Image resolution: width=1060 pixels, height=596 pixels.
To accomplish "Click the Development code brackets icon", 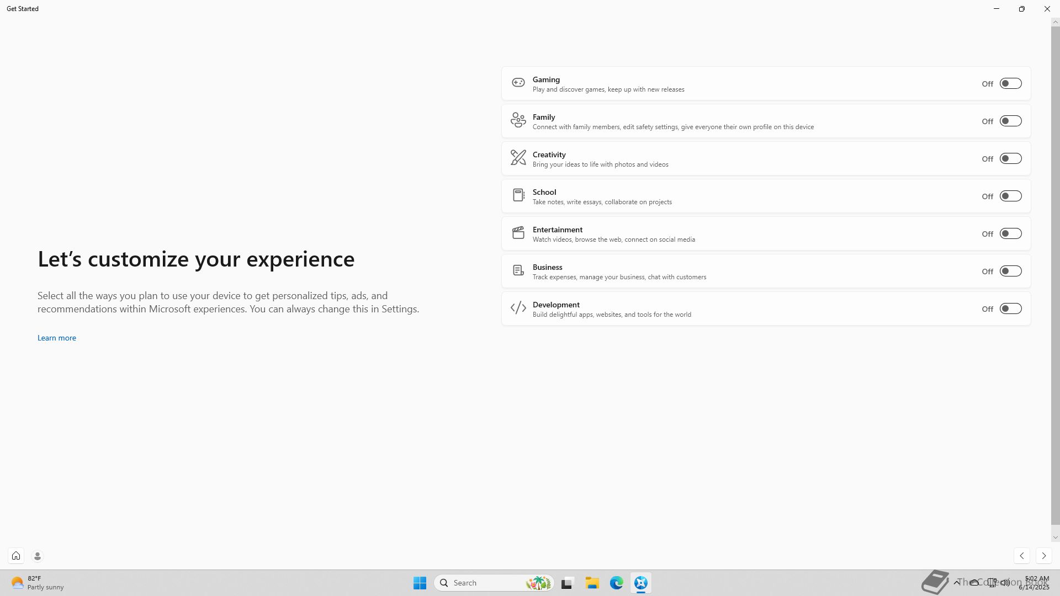I will (x=518, y=308).
